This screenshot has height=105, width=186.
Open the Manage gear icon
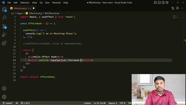click(4, 97)
